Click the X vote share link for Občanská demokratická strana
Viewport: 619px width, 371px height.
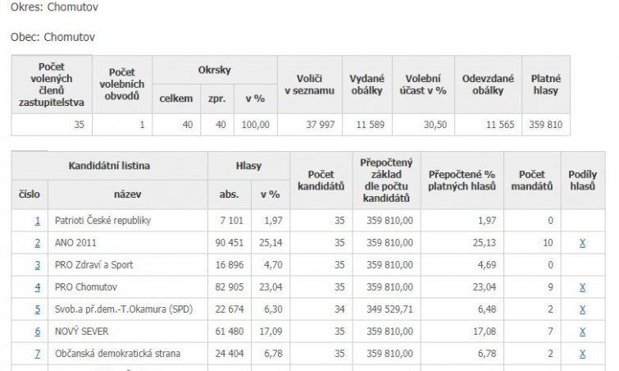582,354
